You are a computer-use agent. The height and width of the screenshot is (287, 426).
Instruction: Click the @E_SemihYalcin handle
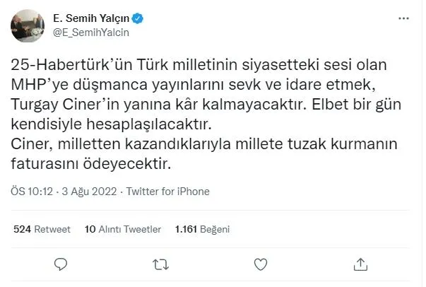(91, 32)
